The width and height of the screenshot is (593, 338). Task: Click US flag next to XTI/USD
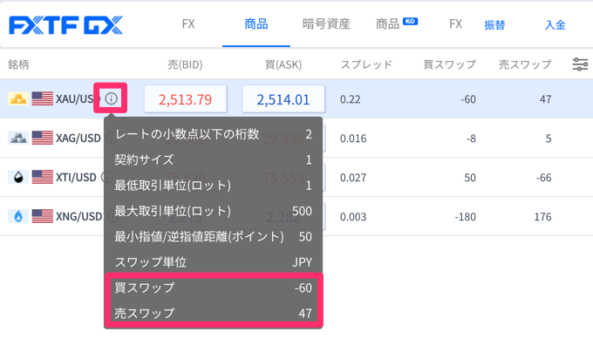43,177
